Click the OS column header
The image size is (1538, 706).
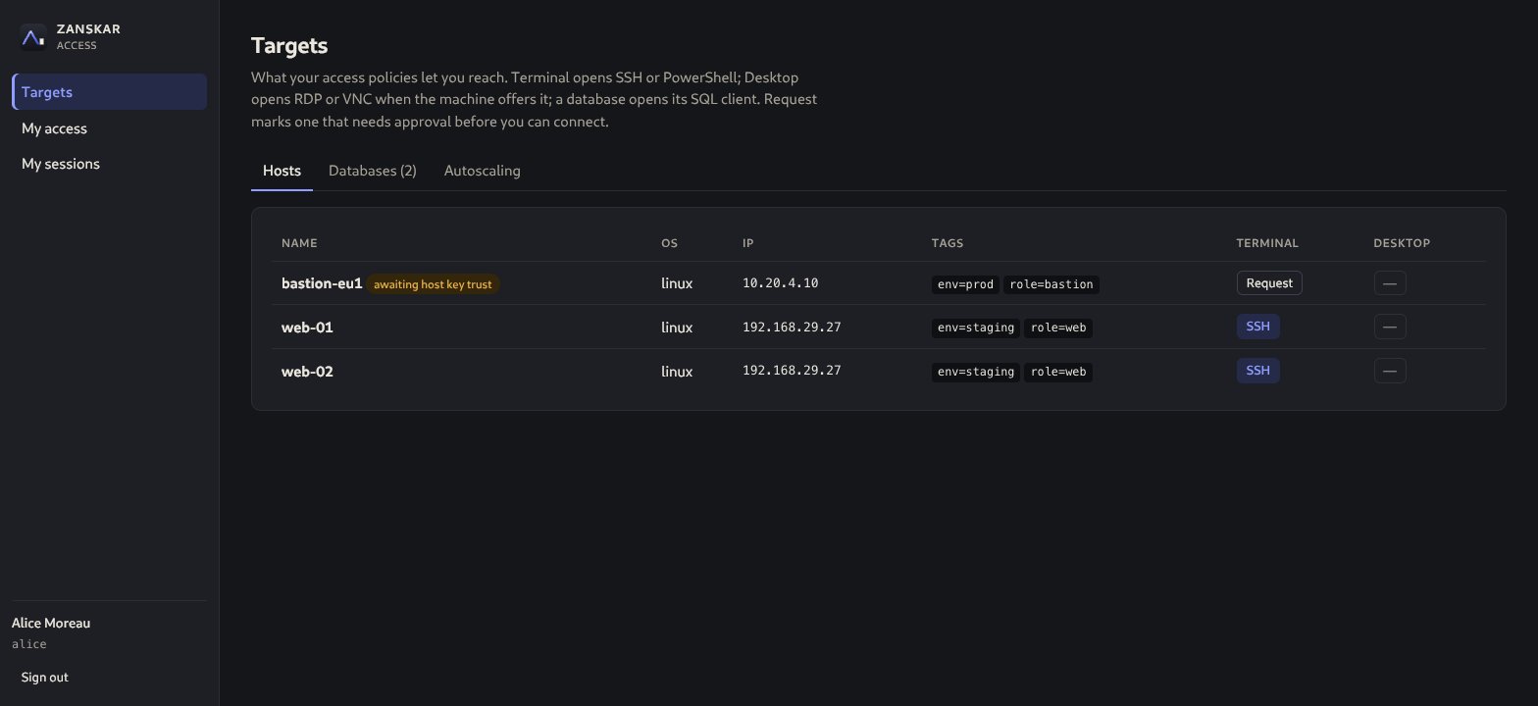coord(669,243)
